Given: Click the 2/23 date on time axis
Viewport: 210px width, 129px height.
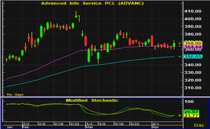Looking at the screenshot, I should 74,123.
